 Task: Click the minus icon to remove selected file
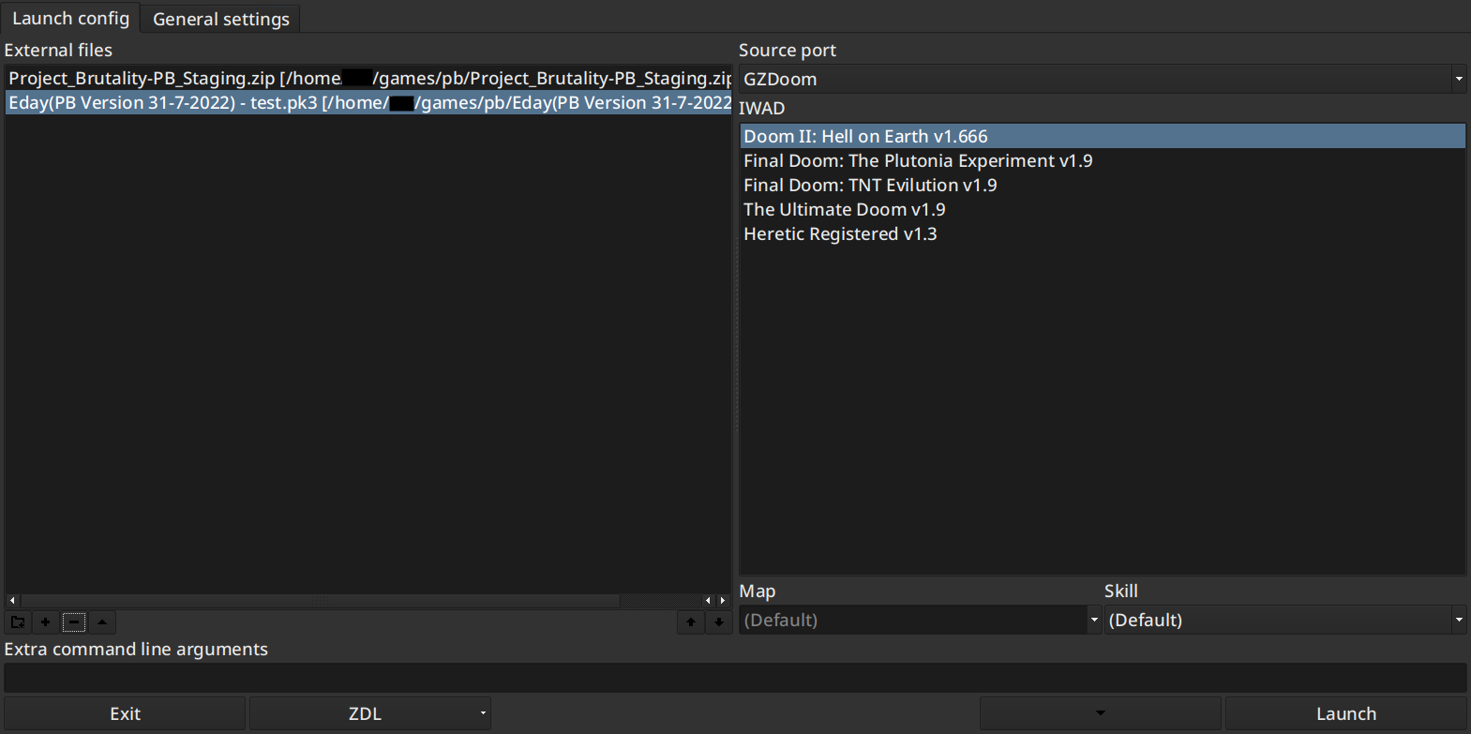74,622
